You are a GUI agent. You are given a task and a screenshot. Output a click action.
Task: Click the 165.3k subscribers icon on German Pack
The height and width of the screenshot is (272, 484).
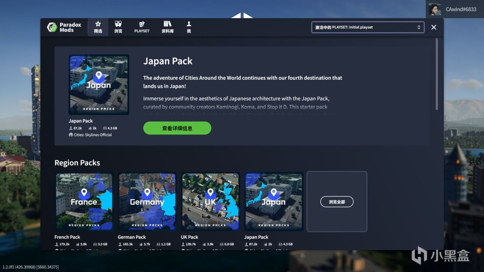click(x=120, y=244)
